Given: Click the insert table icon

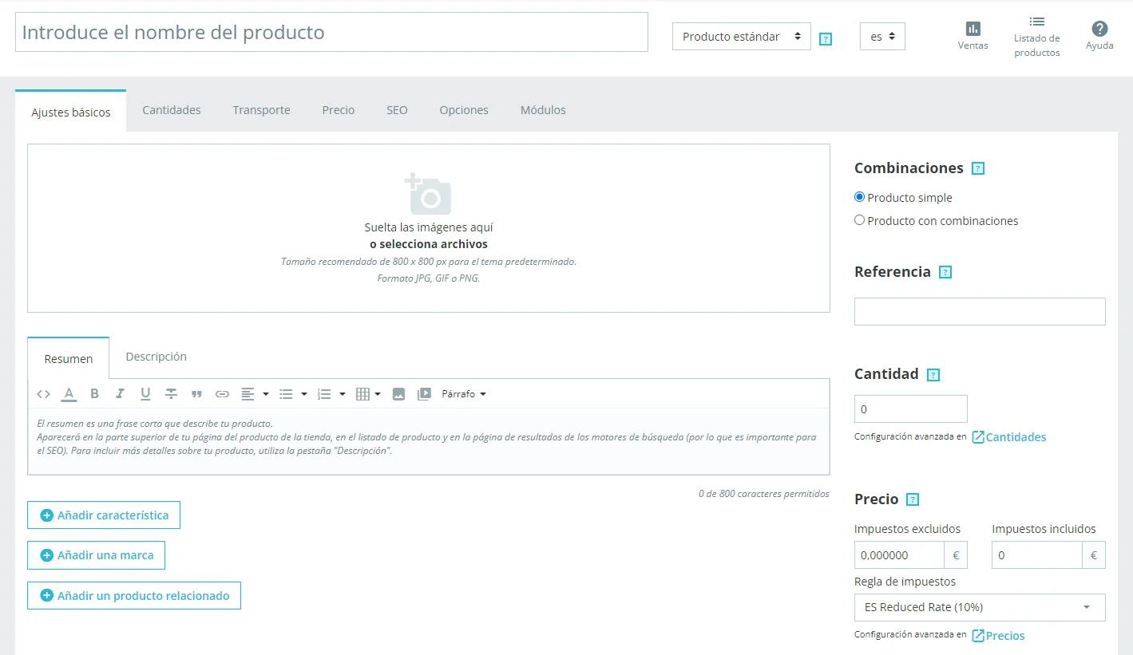Looking at the screenshot, I should tap(362, 394).
